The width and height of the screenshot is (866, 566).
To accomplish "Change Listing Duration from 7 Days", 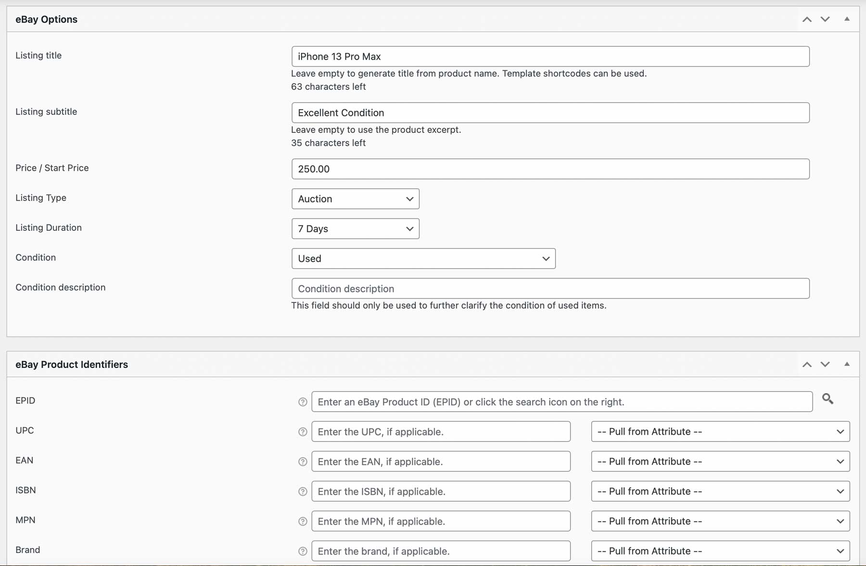I will pos(355,228).
